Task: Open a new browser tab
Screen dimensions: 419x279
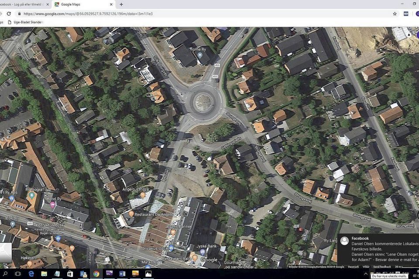Action: coord(121,4)
